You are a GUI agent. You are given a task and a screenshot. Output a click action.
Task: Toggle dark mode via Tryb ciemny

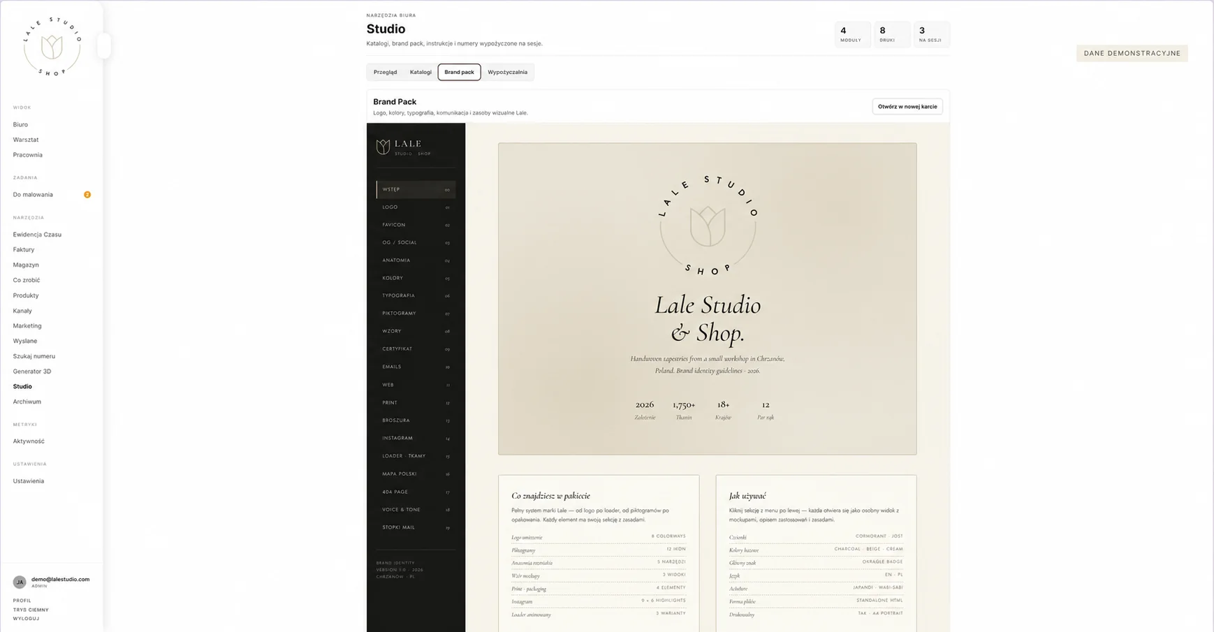tap(31, 610)
